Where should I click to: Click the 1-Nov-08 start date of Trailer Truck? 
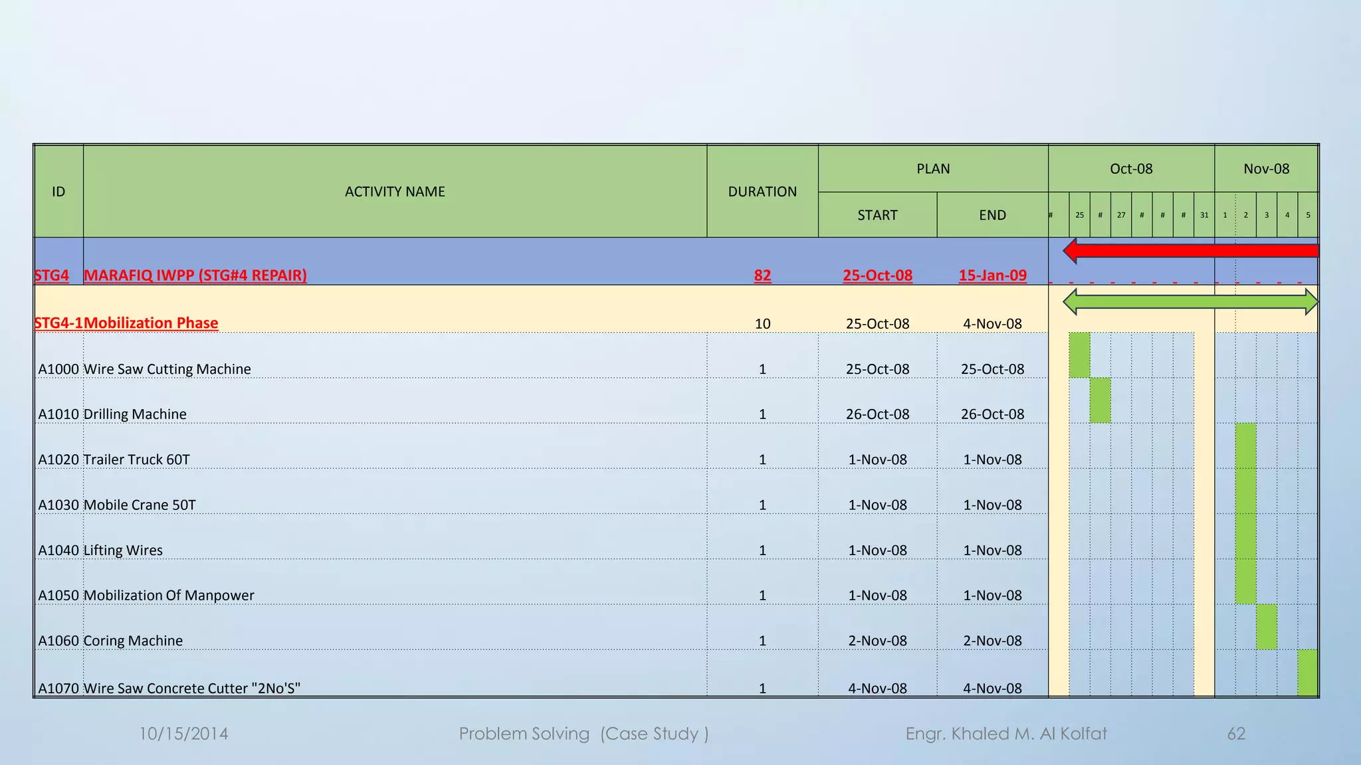click(877, 459)
